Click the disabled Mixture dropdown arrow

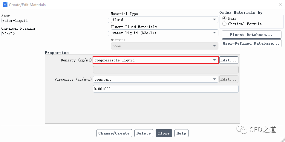pyautogui.click(x=214, y=46)
